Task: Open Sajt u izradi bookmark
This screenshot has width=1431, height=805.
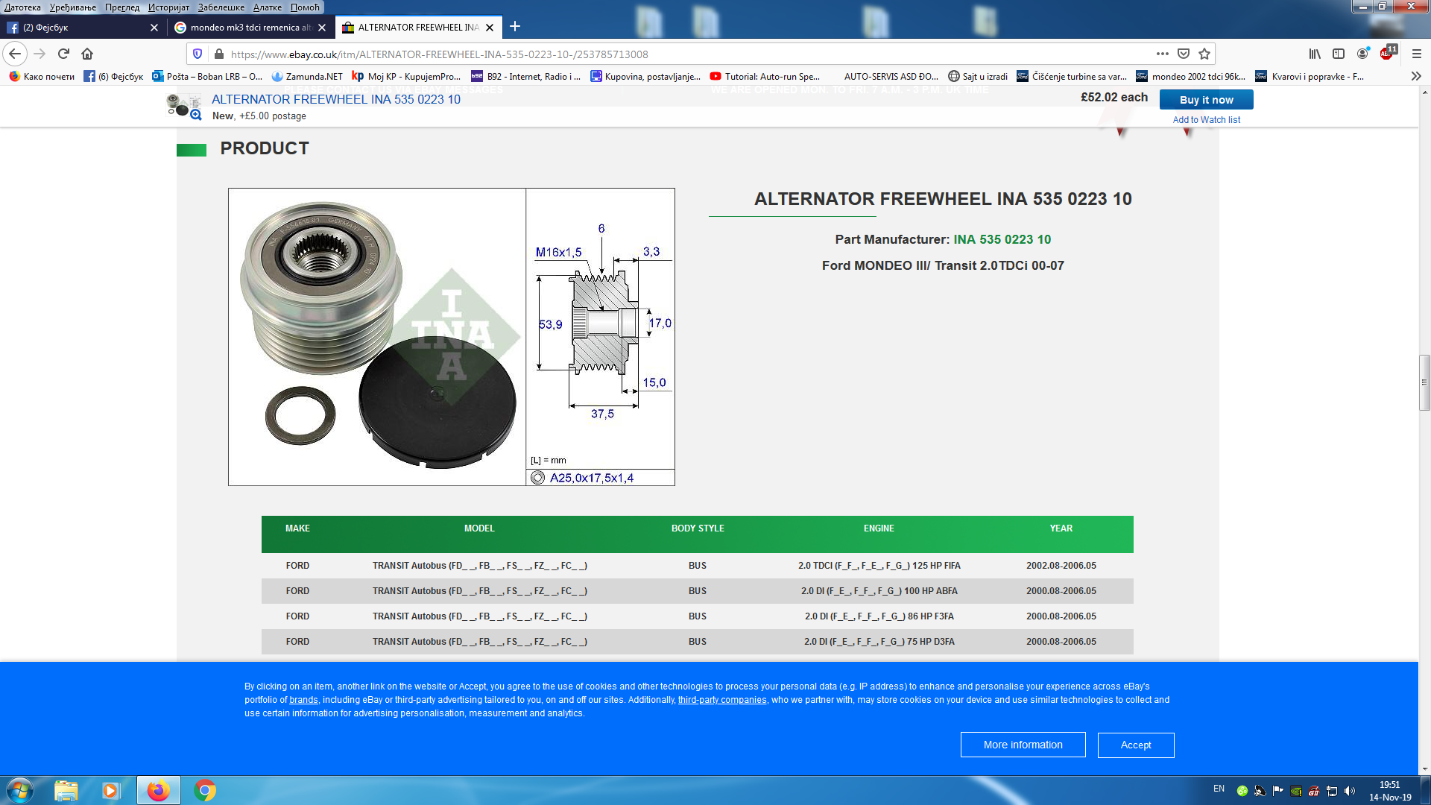Action: 978,76
